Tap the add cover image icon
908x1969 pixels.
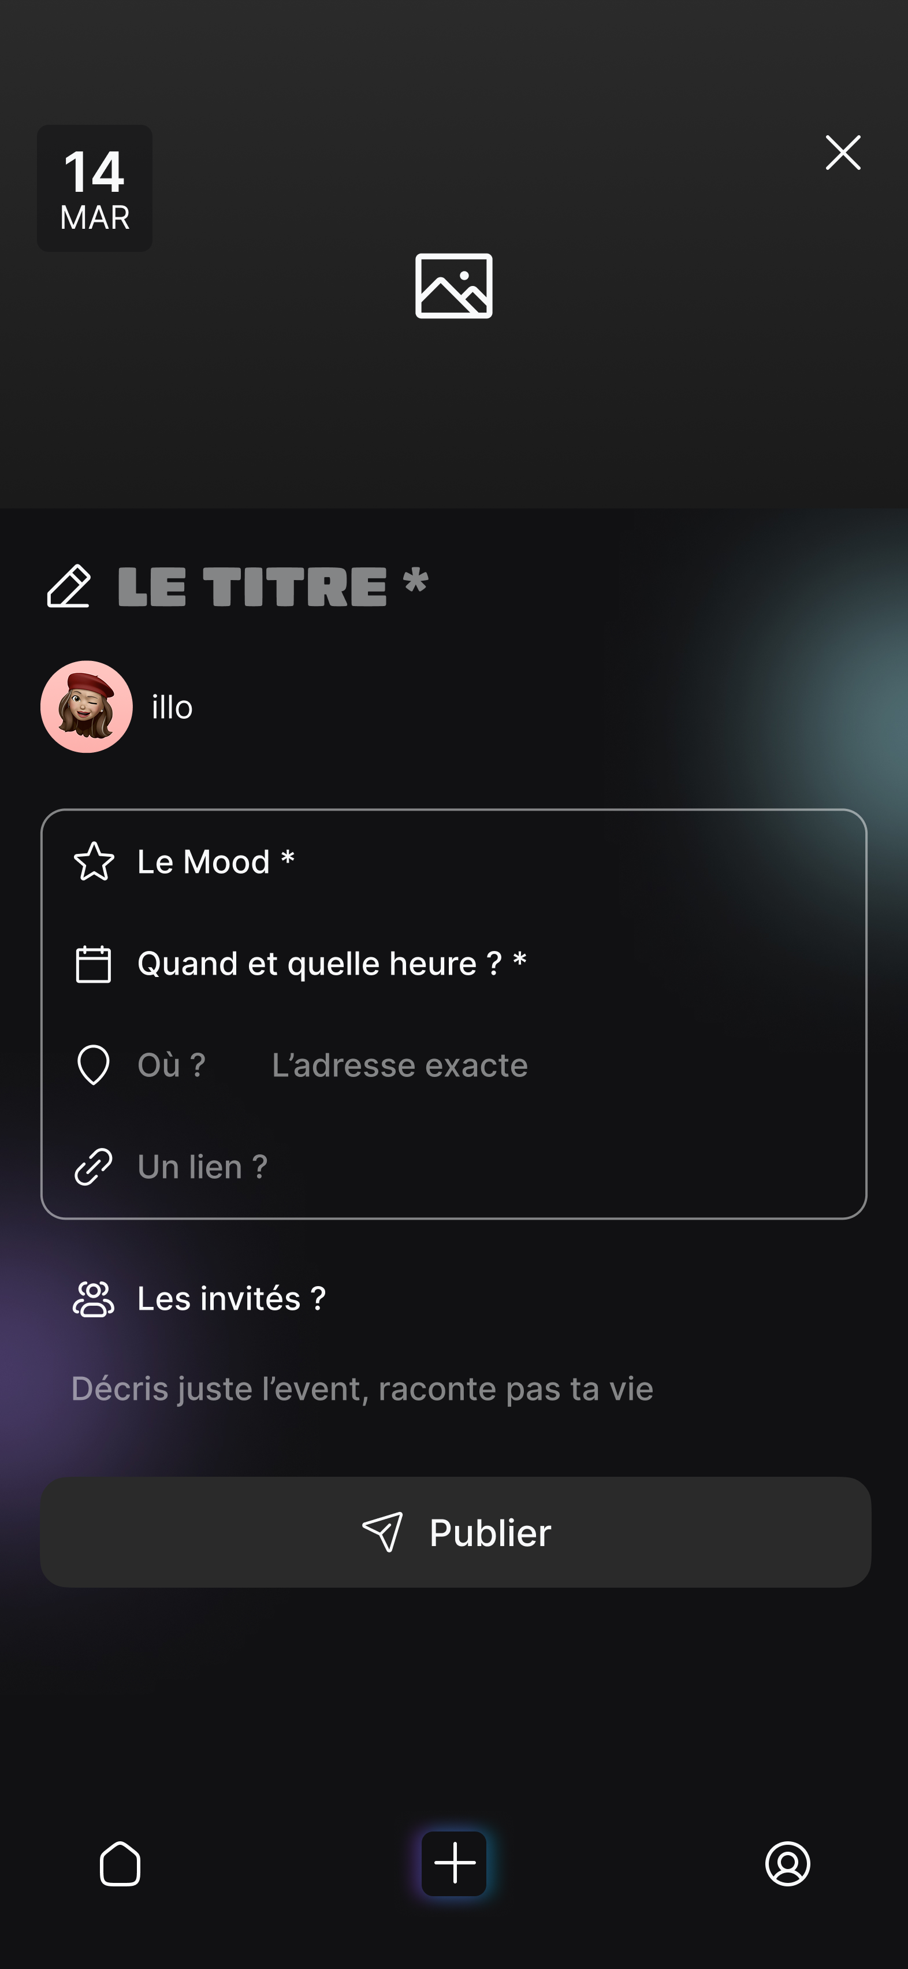[x=453, y=286]
